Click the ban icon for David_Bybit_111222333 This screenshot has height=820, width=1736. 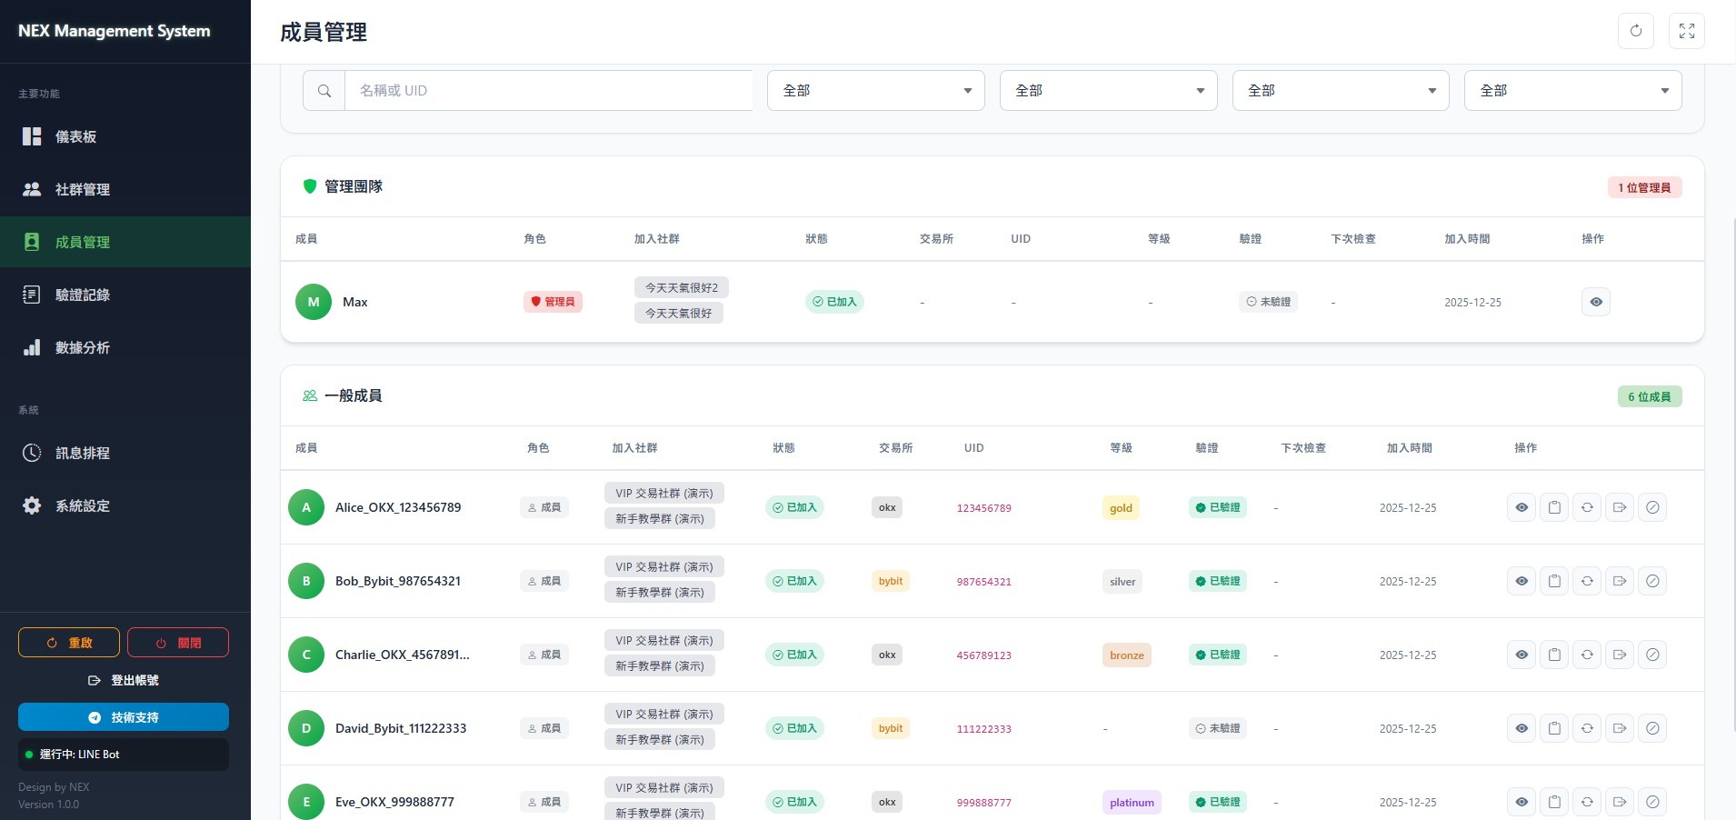click(x=1652, y=728)
